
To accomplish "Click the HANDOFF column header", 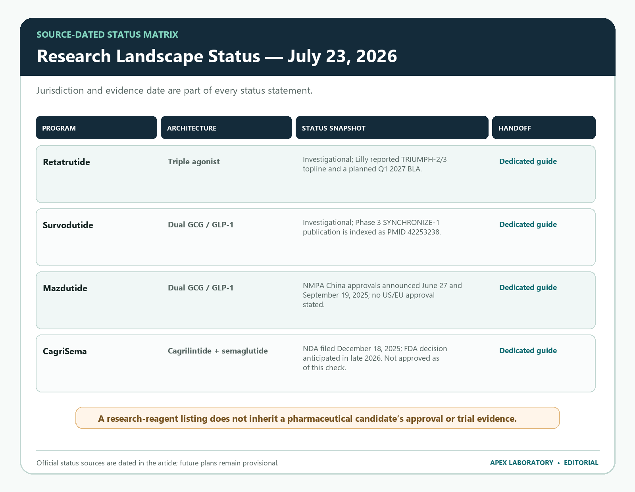I will 544,128.
